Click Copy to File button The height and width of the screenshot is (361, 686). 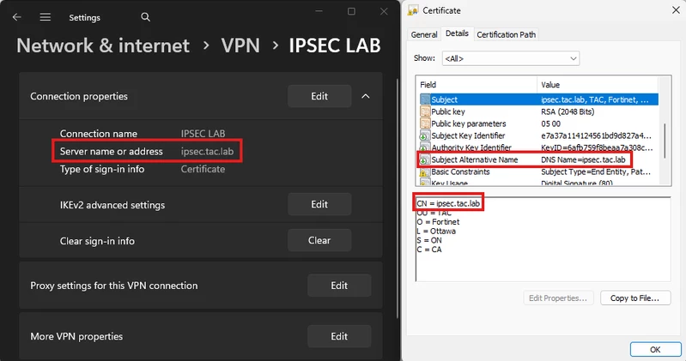[635, 298]
